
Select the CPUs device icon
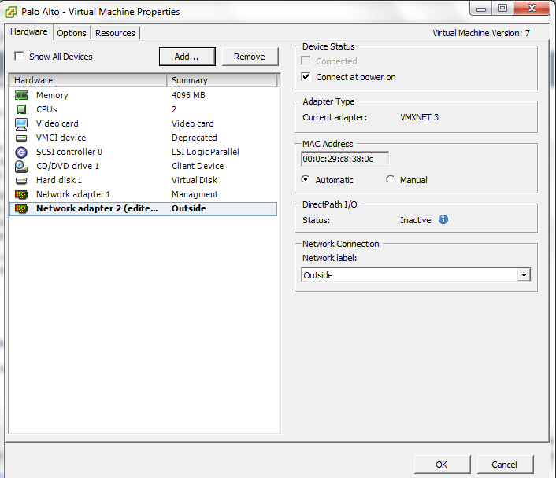pyautogui.click(x=21, y=109)
